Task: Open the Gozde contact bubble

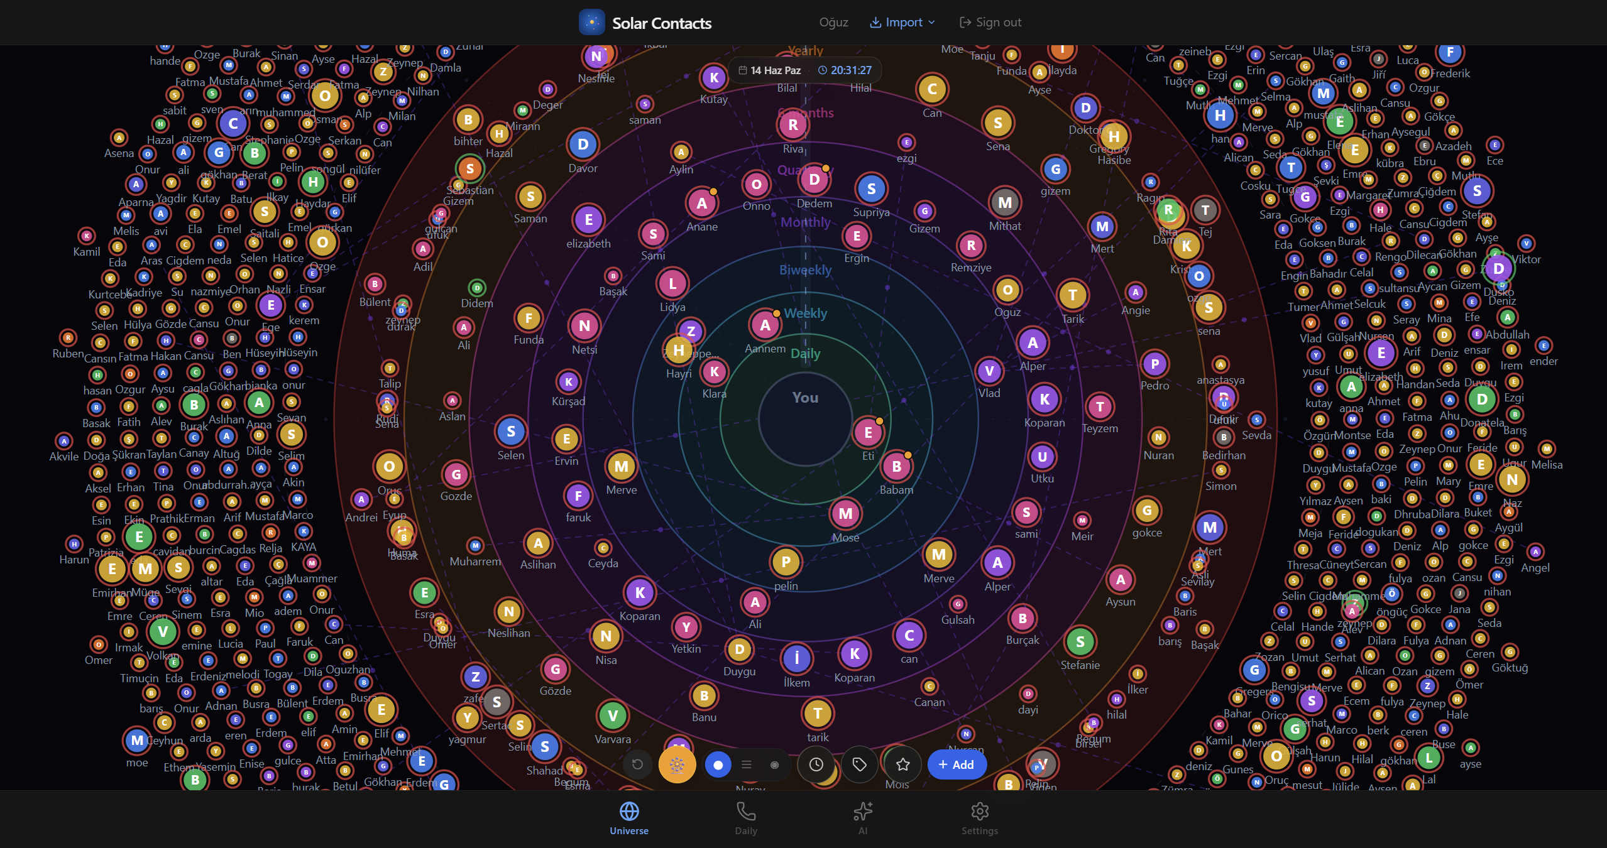Action: [x=456, y=475]
